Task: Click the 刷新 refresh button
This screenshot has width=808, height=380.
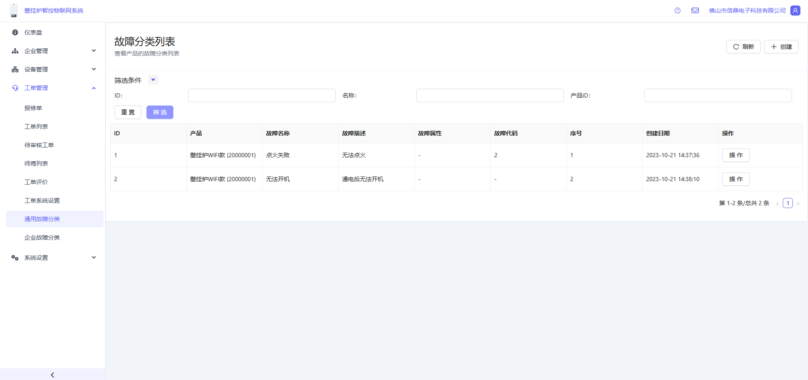Action: 743,47
